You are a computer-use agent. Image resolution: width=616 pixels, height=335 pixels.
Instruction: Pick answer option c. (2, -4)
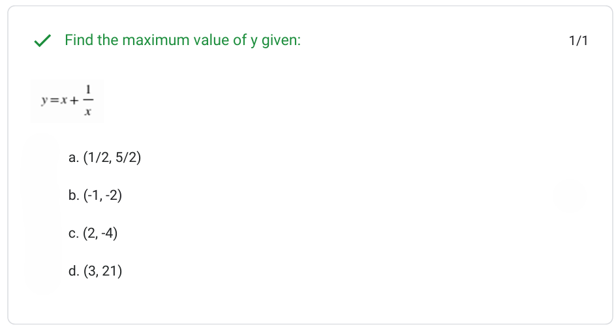93,233
